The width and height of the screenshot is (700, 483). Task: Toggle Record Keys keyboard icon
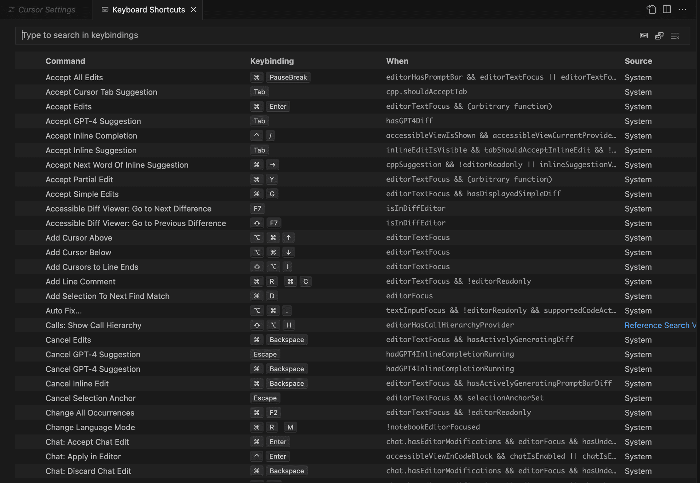(644, 36)
